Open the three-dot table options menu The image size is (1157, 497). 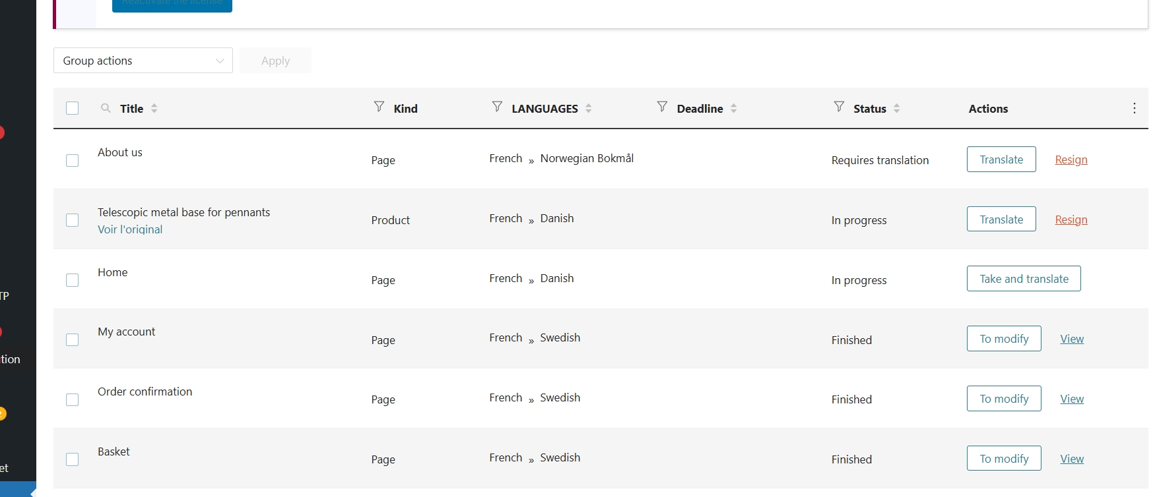point(1134,108)
